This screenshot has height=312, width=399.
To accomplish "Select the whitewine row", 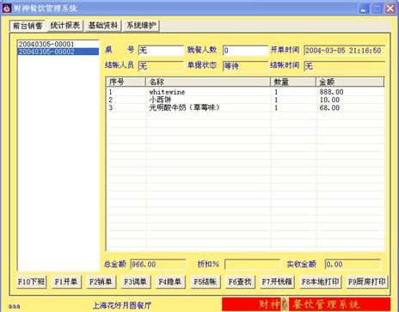I will 245,92.
